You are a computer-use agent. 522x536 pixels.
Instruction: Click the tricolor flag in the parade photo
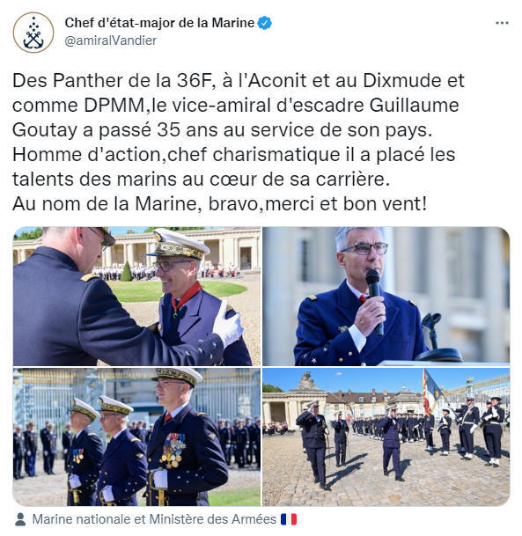tap(431, 392)
